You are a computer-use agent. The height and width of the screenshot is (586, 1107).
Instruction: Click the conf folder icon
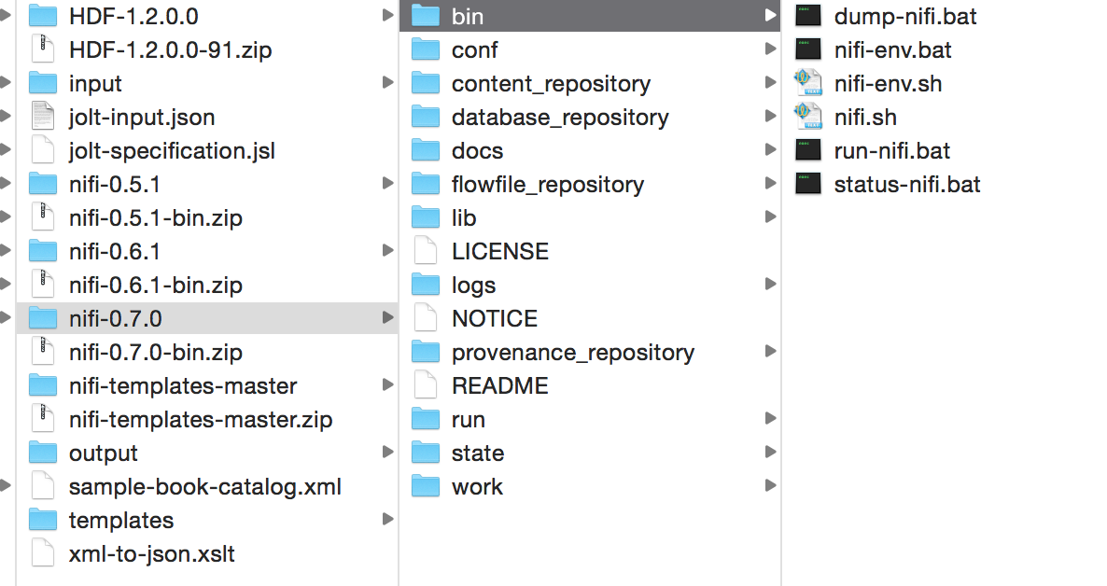coord(426,50)
